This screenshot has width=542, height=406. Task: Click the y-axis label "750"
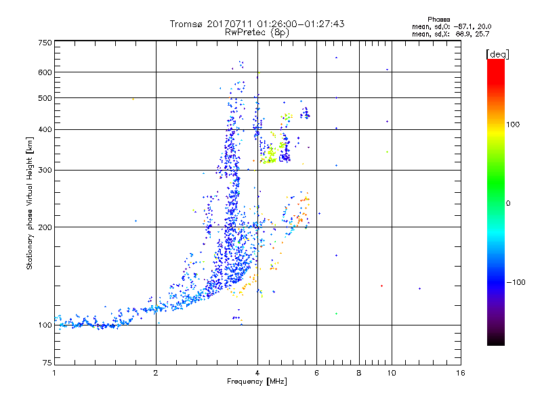pos(45,43)
